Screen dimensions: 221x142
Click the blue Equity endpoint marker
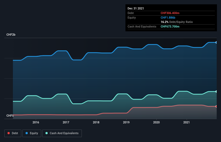(216, 42)
